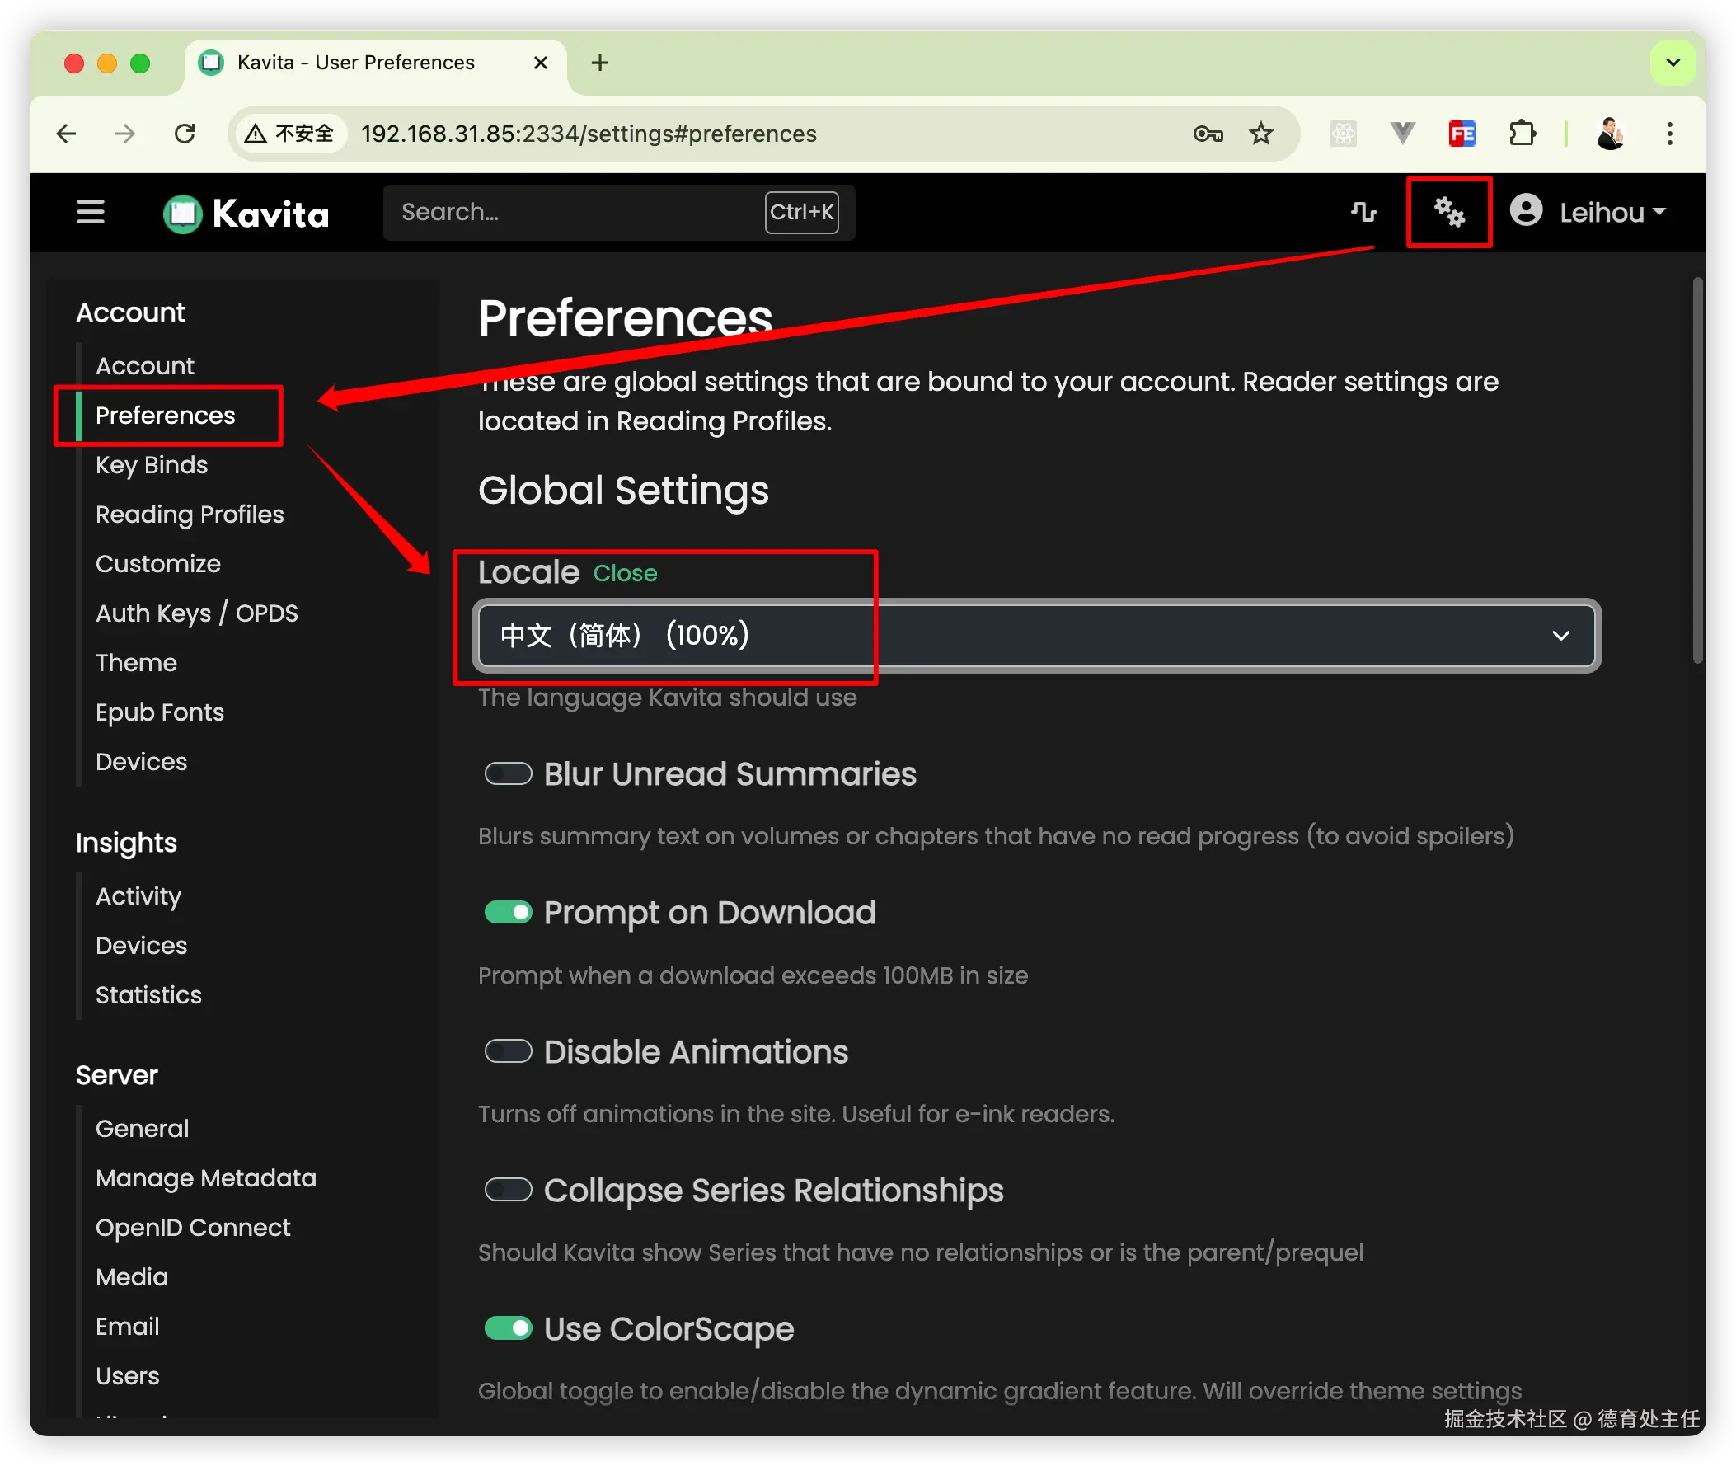Enable Disable Animations toggle
The image size is (1736, 1466).
point(509,1051)
